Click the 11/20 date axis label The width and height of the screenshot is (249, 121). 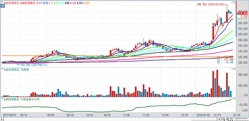point(146,115)
